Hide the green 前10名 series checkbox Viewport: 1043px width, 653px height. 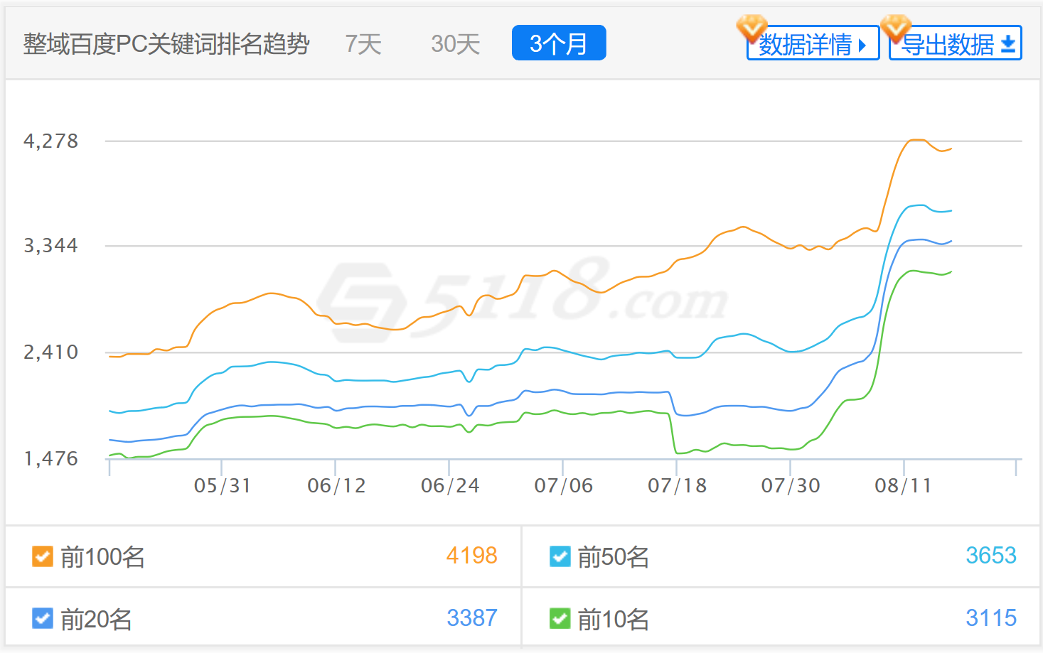[x=560, y=619]
